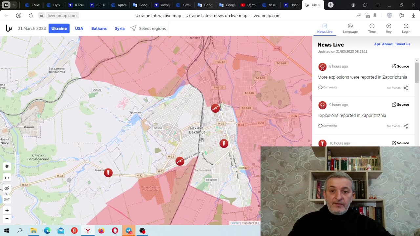Click explosion icon of '9 hours ago' news
This screenshot has width=420, height=236.
click(x=322, y=105)
